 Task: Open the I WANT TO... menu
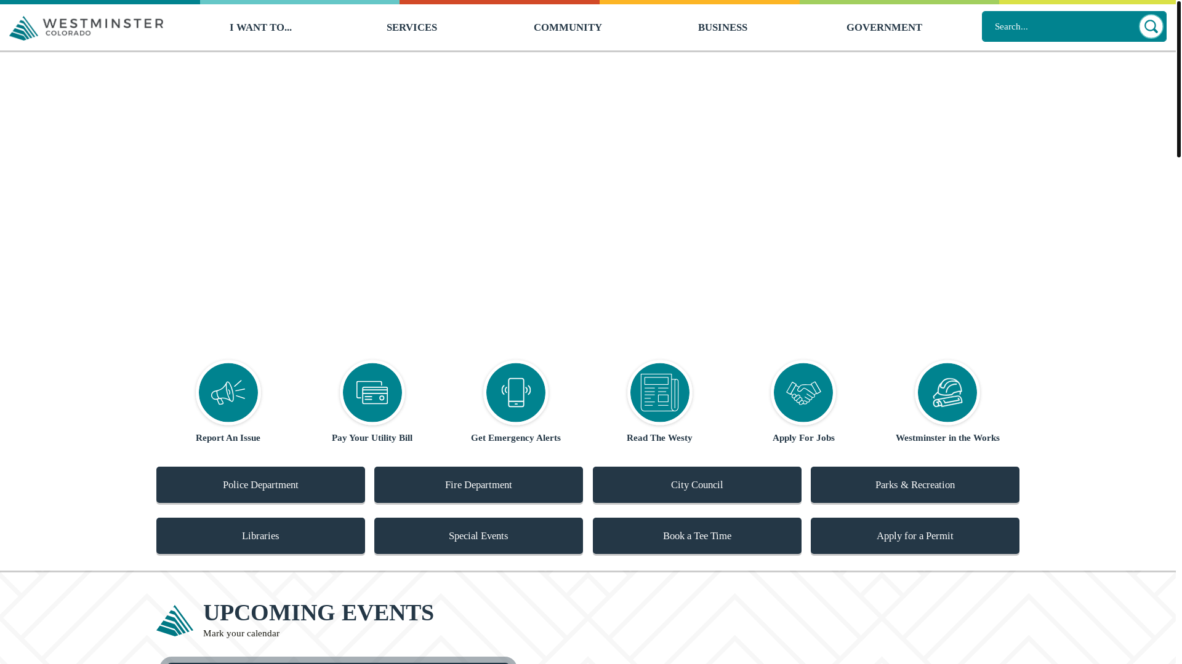coord(260,28)
